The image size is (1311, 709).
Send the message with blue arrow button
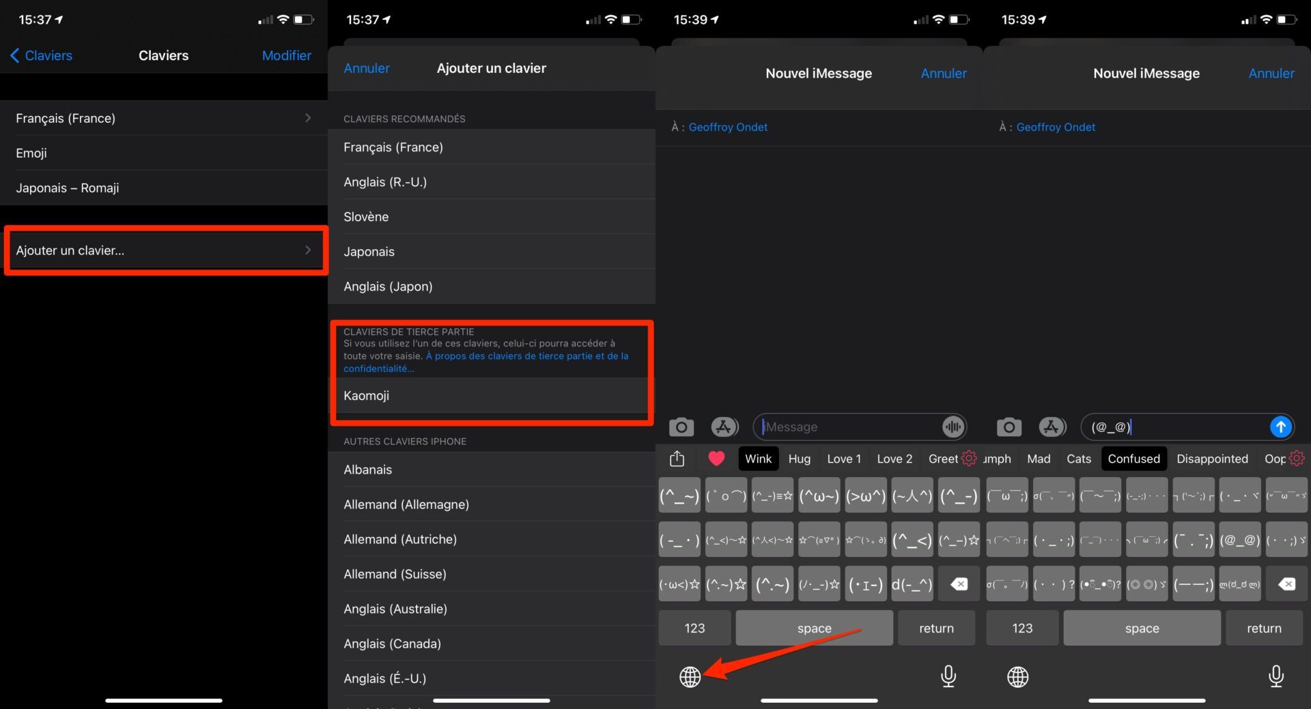1281,427
